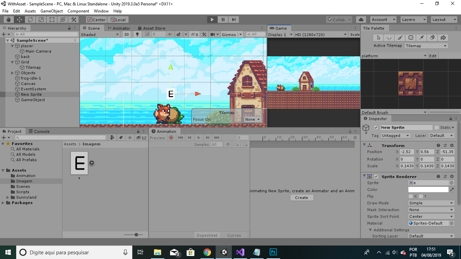Open the HD (1280x720) resolution dropdown
461x259 pixels.
(x=321, y=34)
